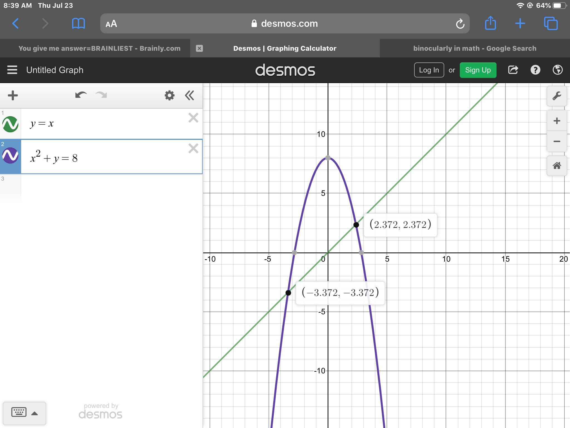Image resolution: width=570 pixels, height=428 pixels.
Task: Collapse the expression list panel
Action: [190, 96]
